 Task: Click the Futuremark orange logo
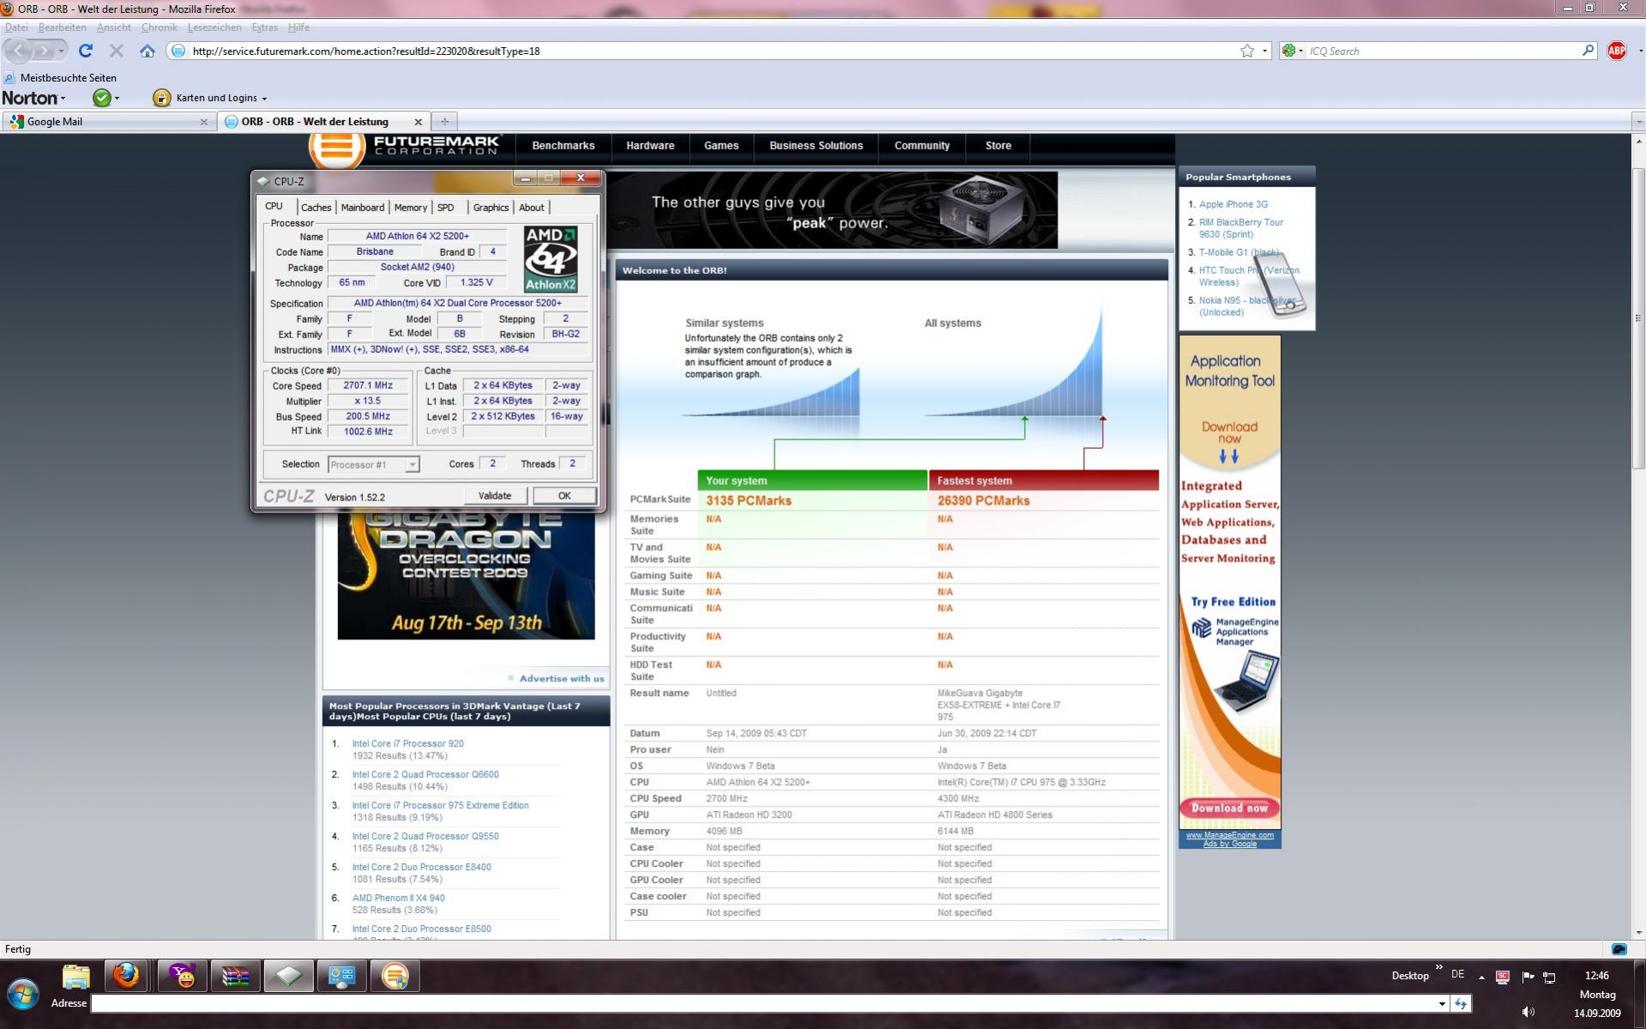(337, 148)
